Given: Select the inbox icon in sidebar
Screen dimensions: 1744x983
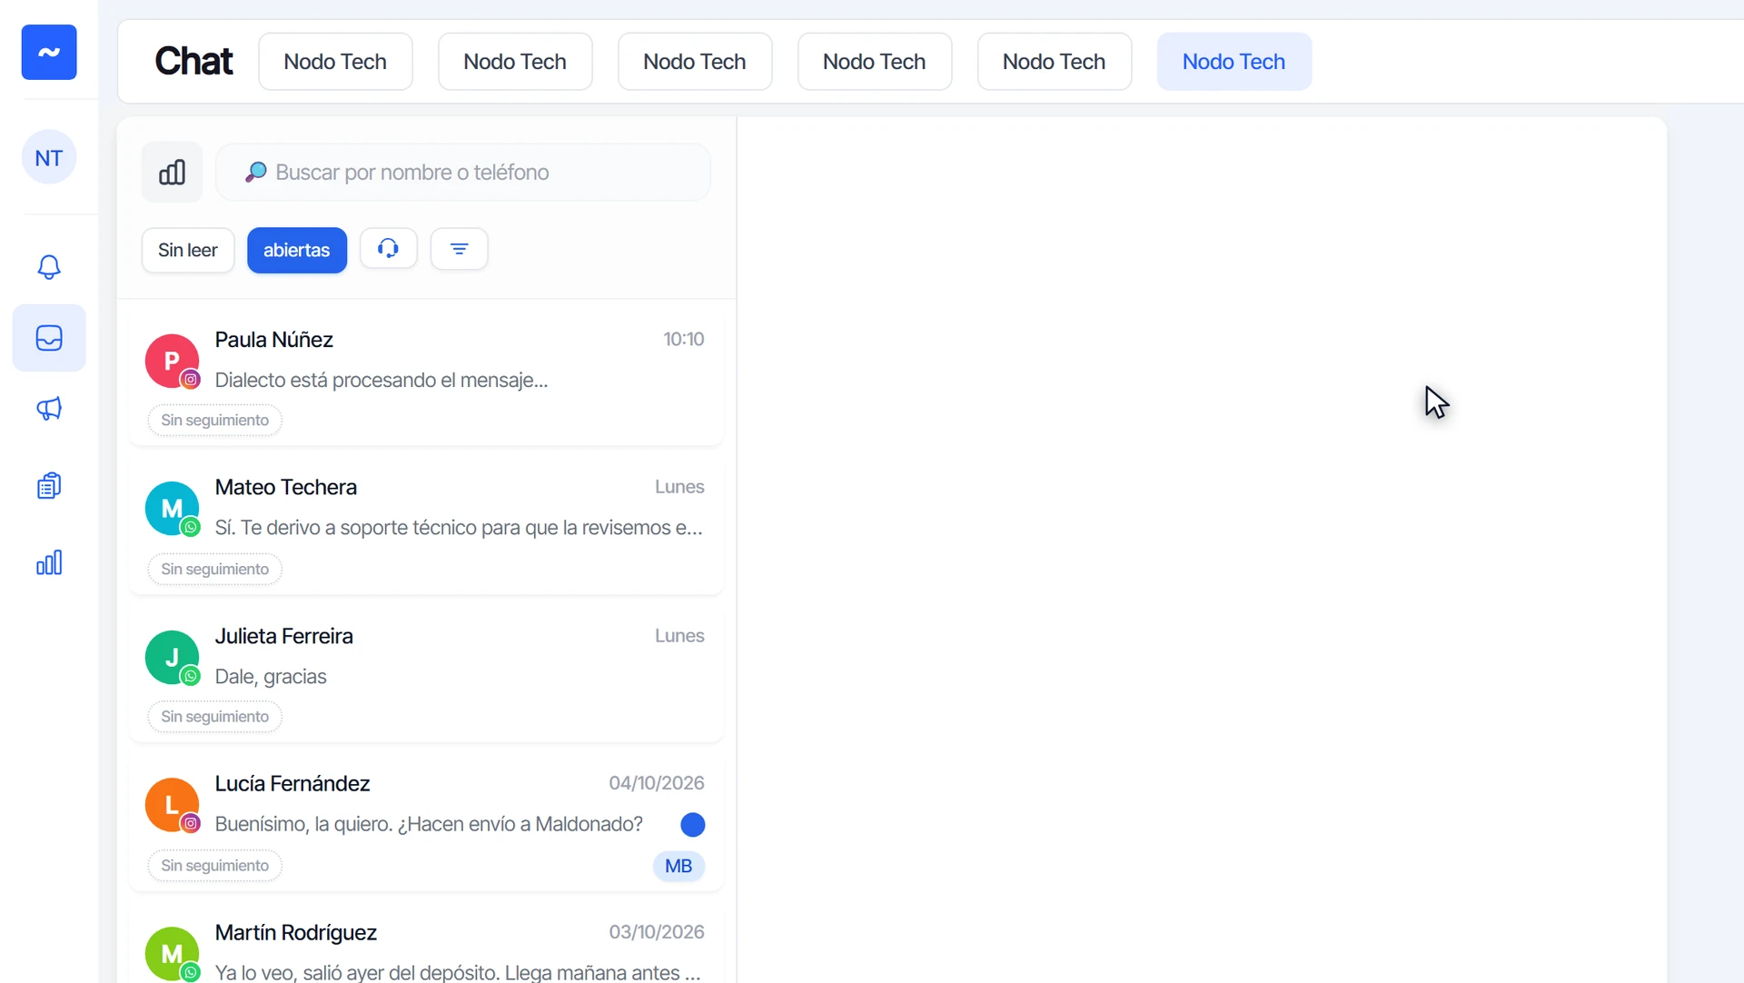Looking at the screenshot, I should [x=49, y=338].
